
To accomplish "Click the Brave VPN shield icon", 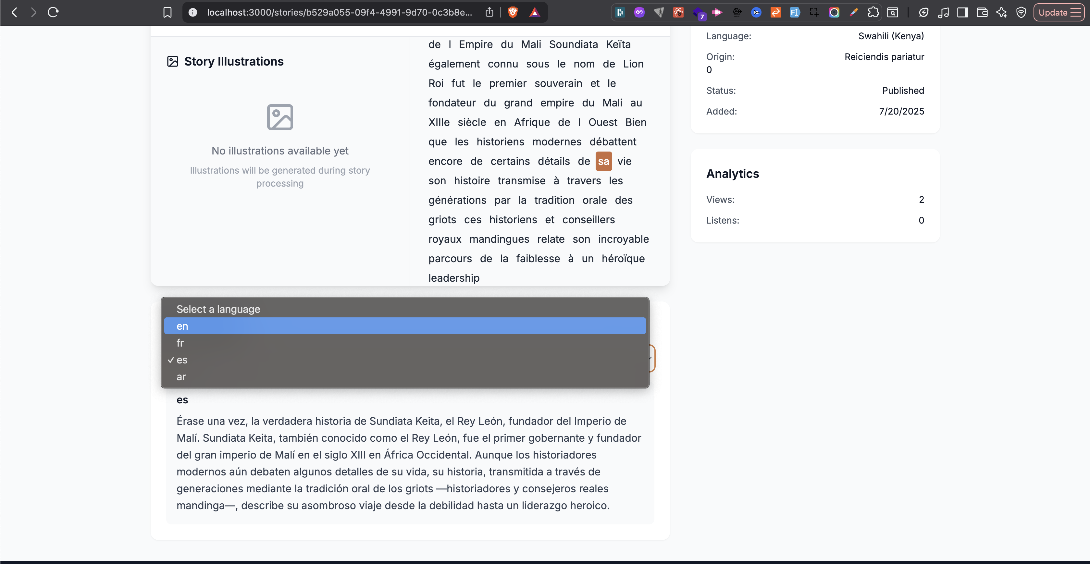I will coord(1021,12).
